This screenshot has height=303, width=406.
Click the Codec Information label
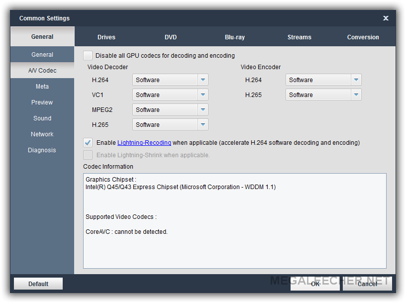click(108, 167)
